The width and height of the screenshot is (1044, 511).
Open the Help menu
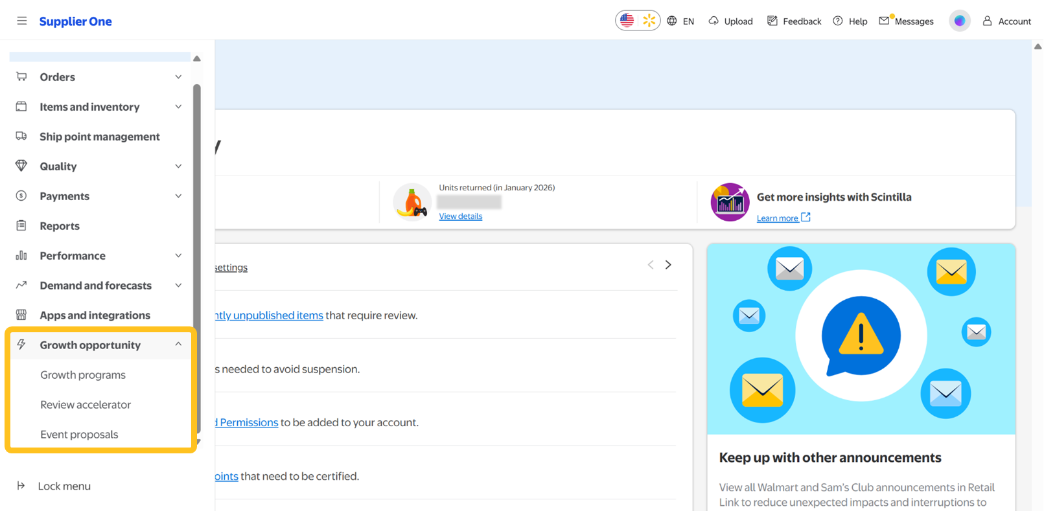tap(858, 21)
